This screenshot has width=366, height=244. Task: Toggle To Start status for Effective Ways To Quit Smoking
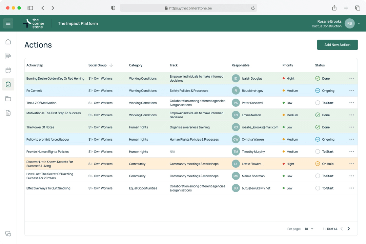click(318, 188)
